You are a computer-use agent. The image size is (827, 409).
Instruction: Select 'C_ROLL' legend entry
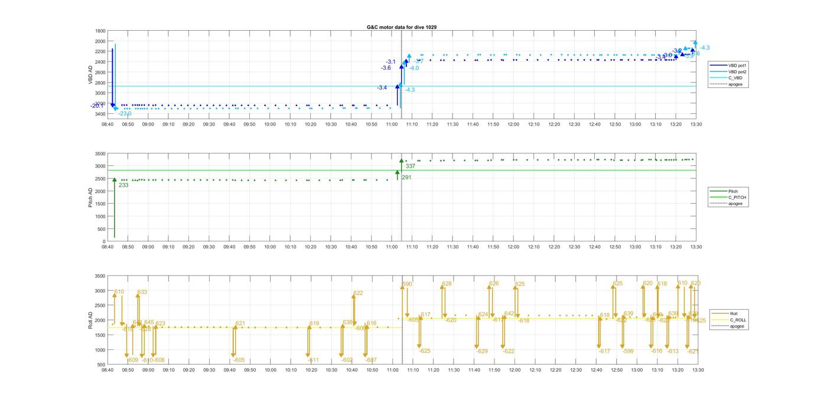[728, 320]
